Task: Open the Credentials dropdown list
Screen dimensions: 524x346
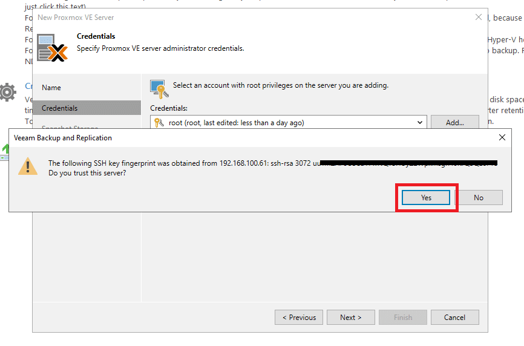Action: click(420, 123)
